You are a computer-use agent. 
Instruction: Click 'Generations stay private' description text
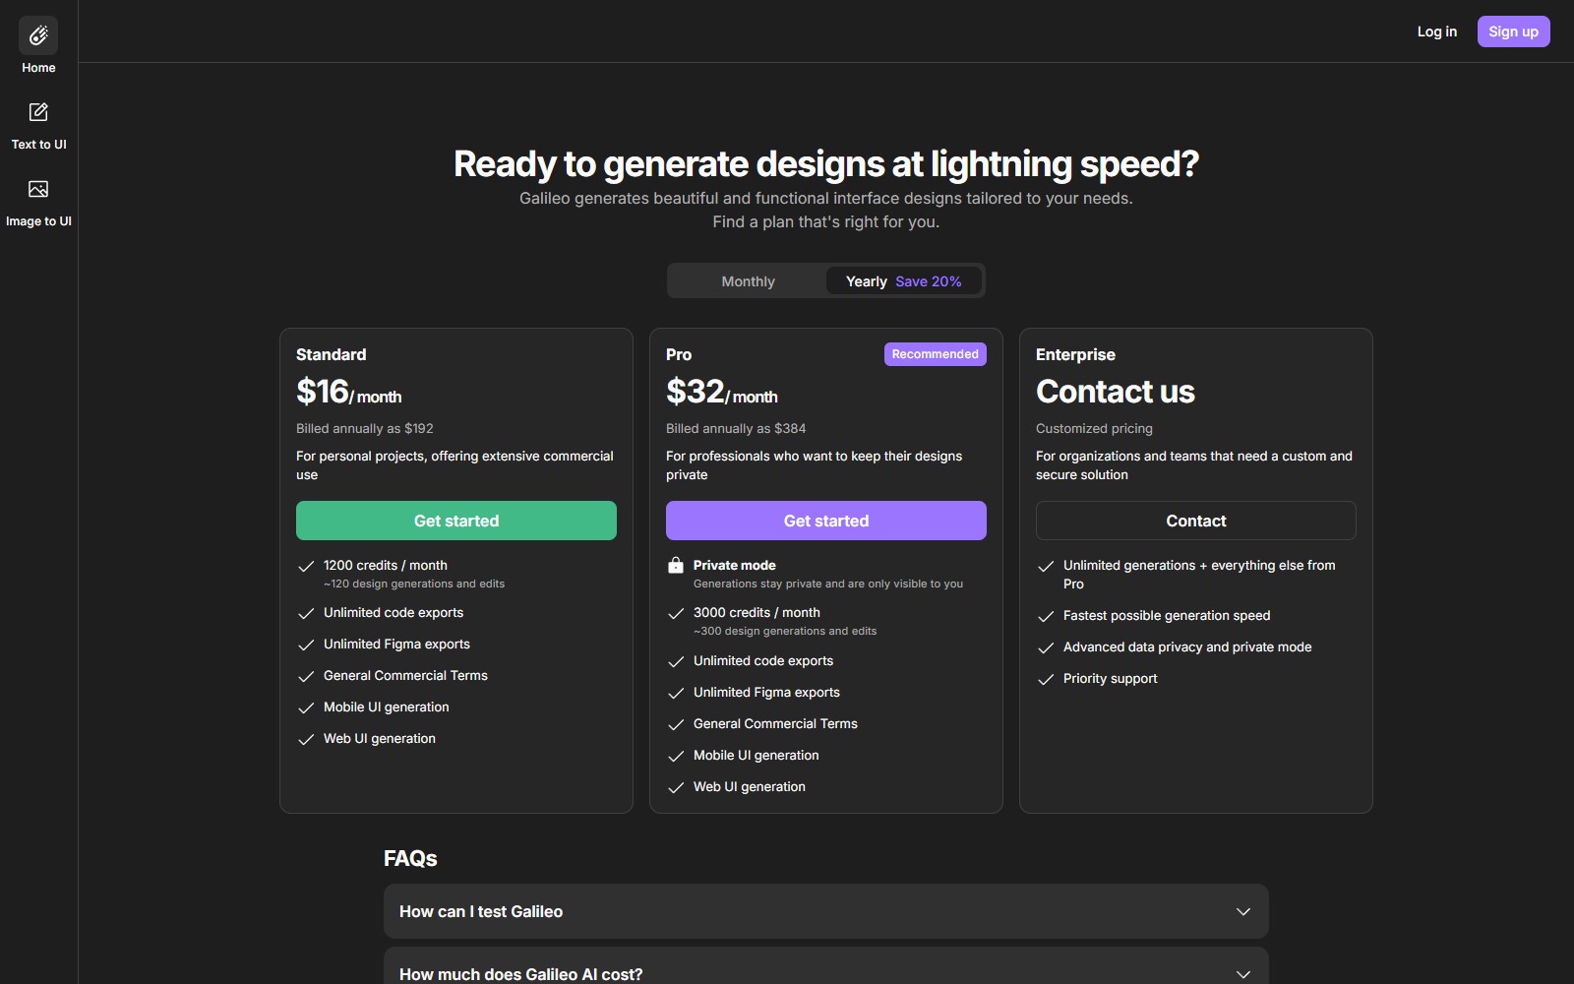pyautogui.click(x=828, y=584)
